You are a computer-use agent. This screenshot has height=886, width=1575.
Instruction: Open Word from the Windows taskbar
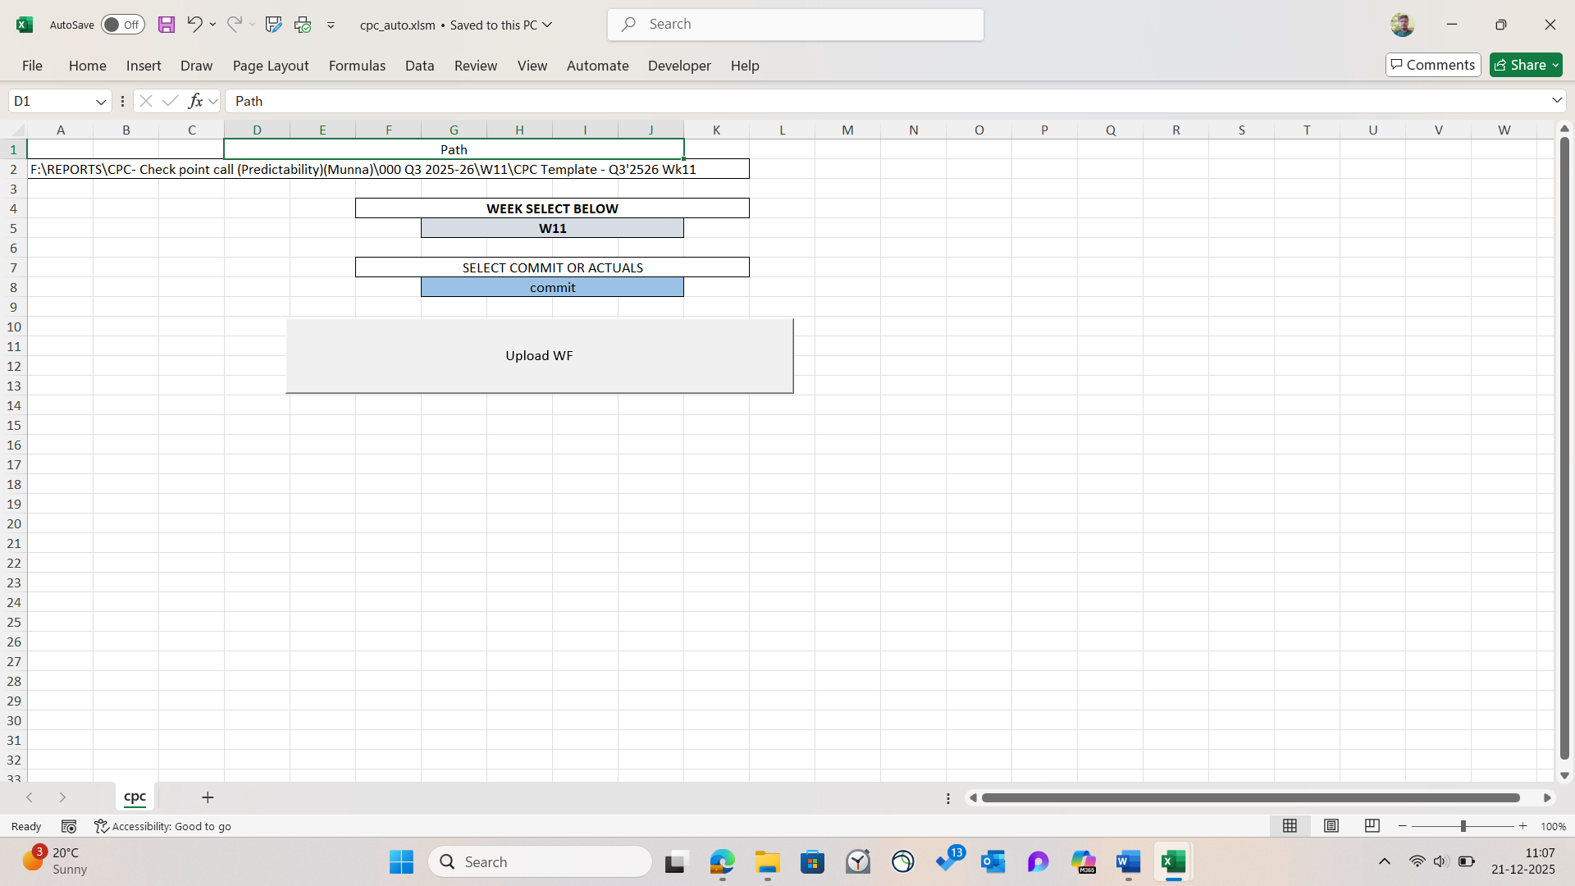click(x=1128, y=862)
